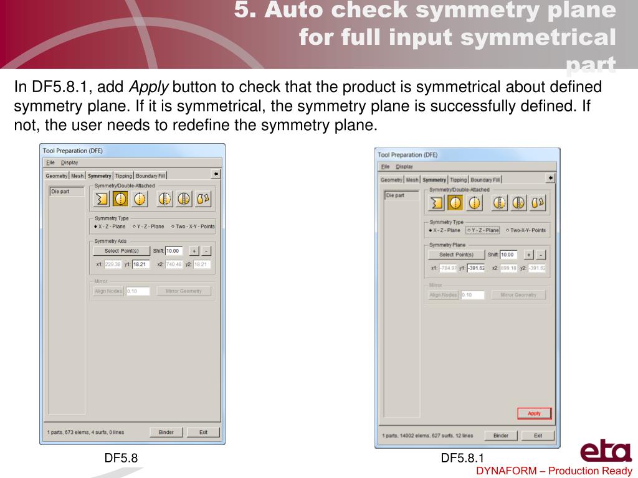Select Two-X-Y-Points radio in DF5.8 dialog
Viewport: 638px width, 478px height.
(x=193, y=227)
